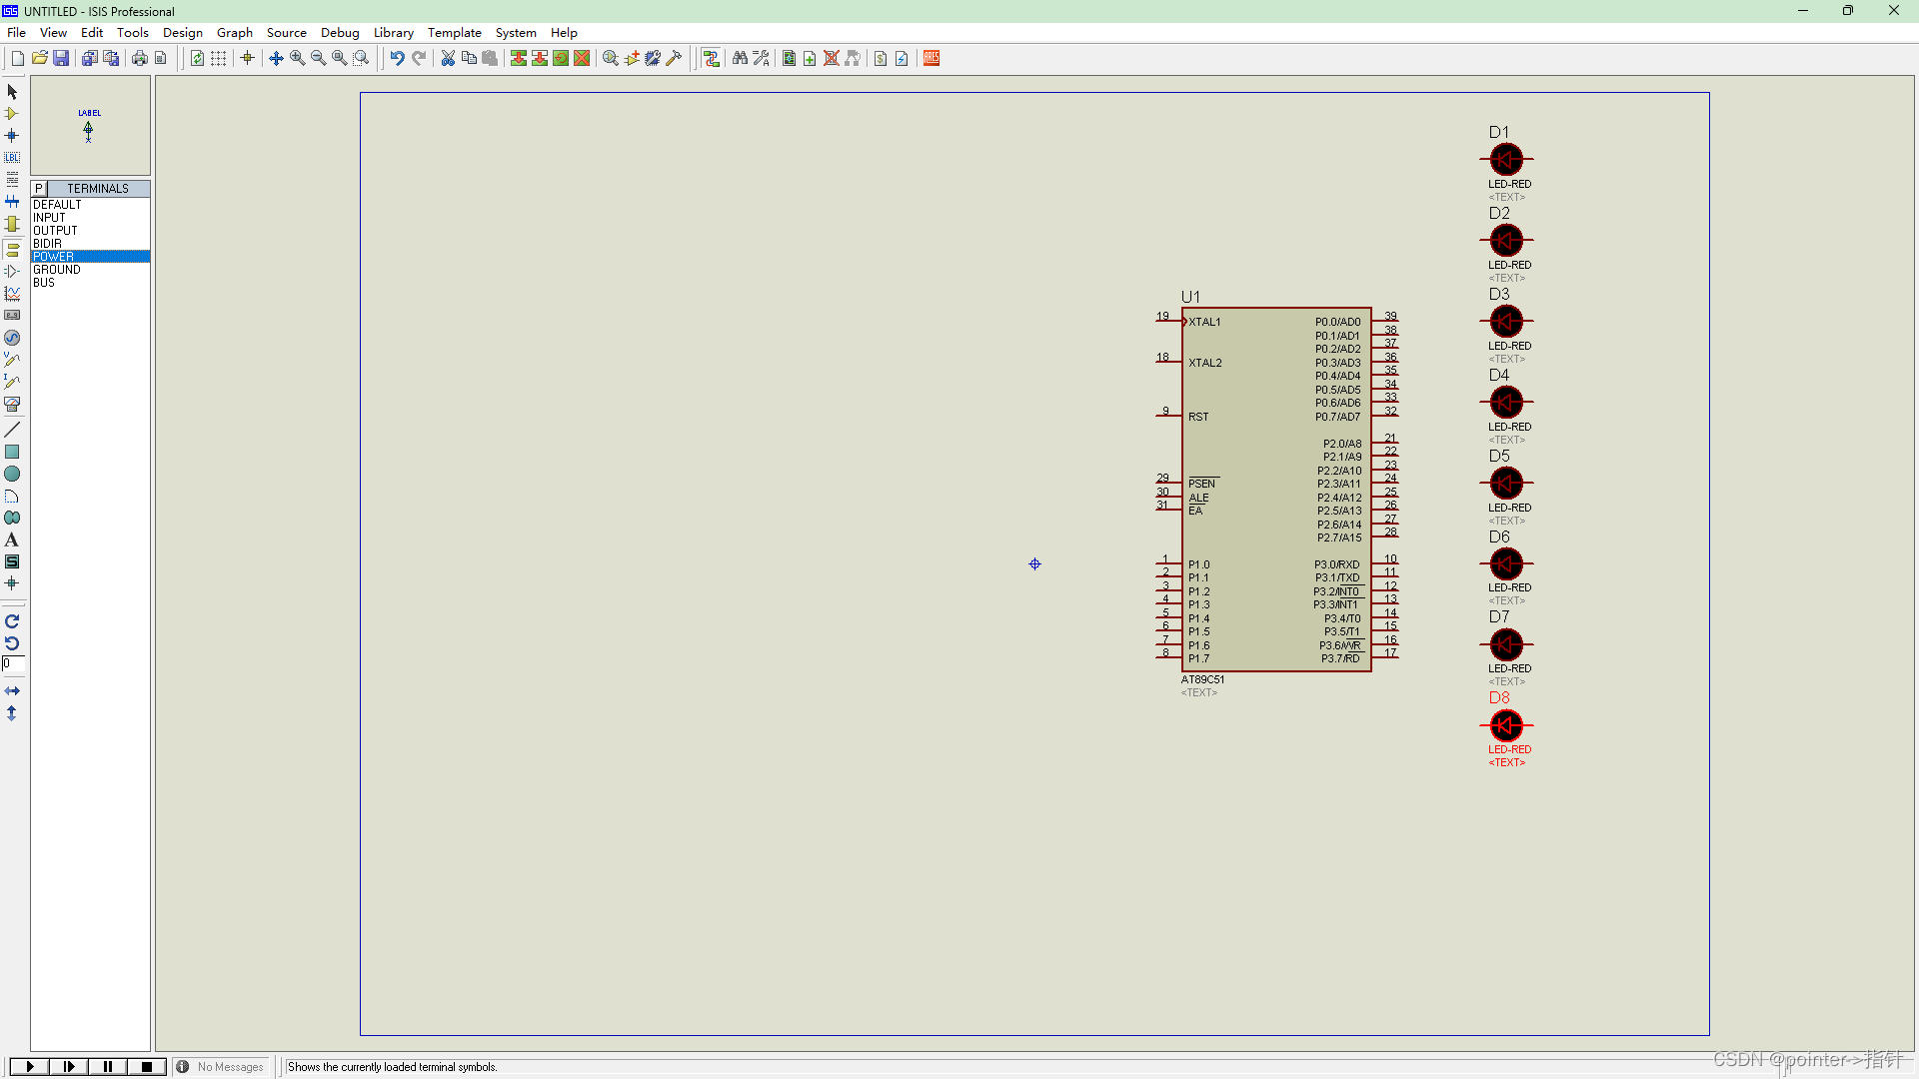Select the Subcircuit mode tool
The height and width of the screenshot is (1079, 1919).
click(x=12, y=224)
